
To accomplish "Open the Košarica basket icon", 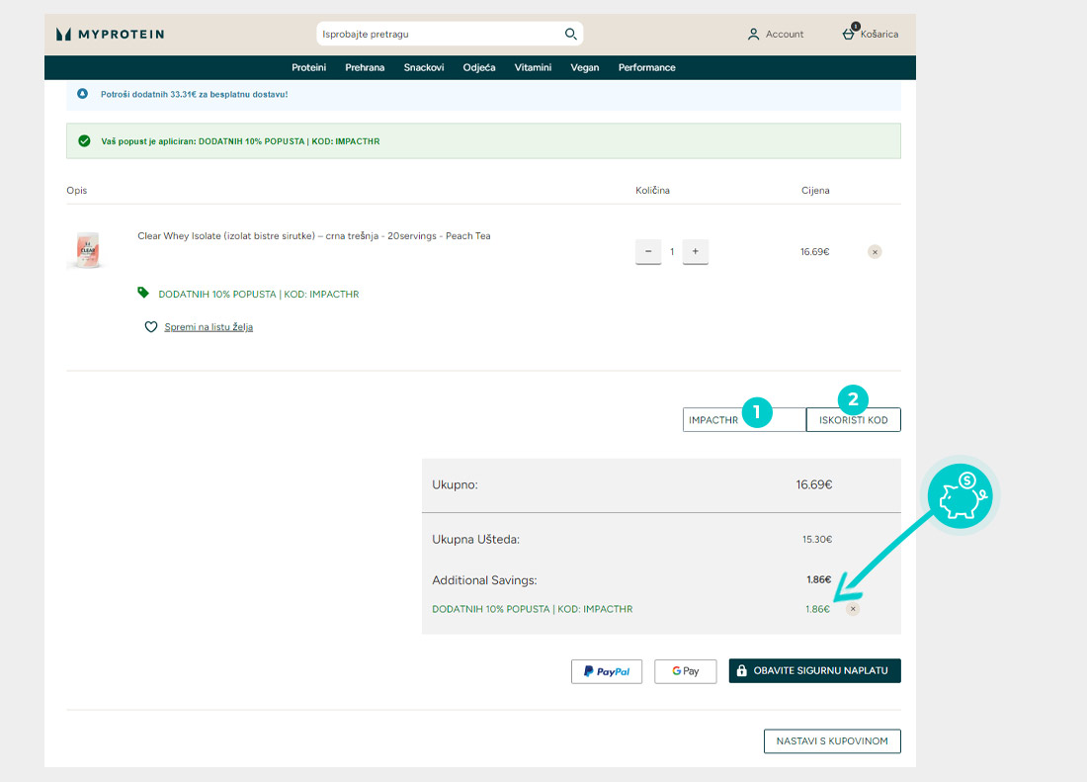I will pyautogui.click(x=849, y=33).
